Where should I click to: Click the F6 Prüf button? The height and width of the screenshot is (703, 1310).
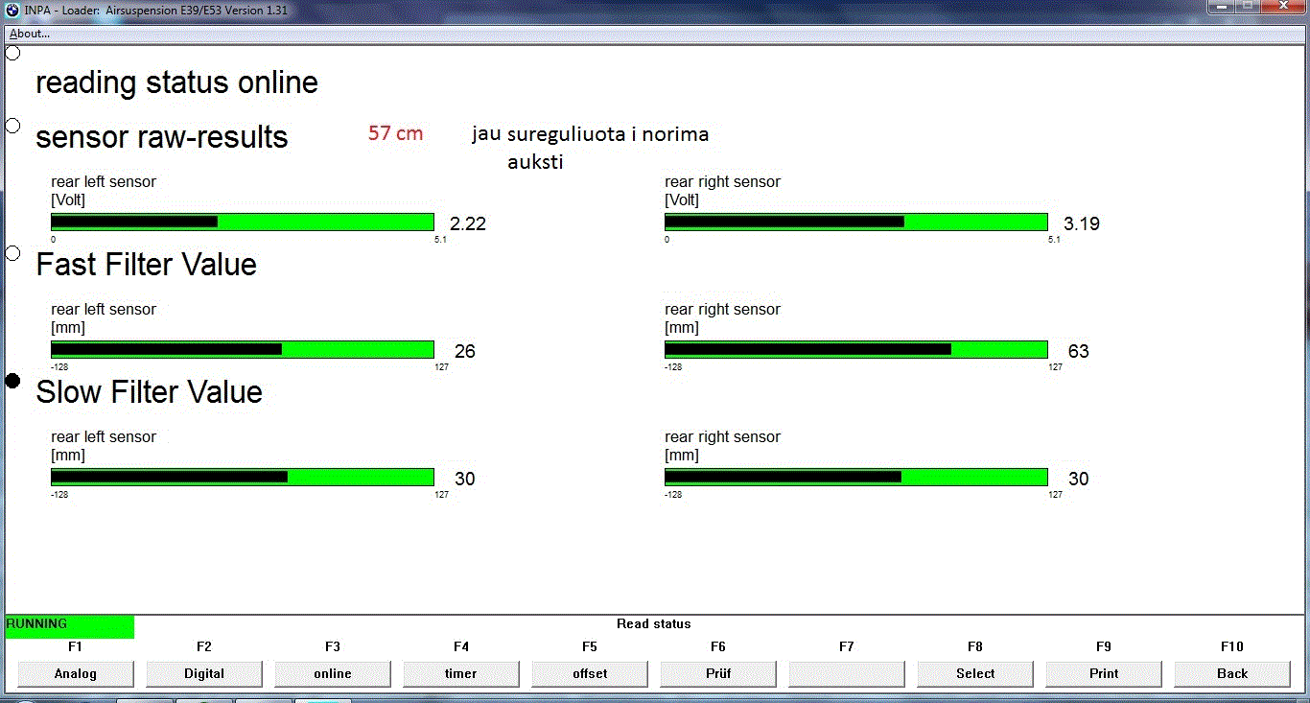coord(718,673)
